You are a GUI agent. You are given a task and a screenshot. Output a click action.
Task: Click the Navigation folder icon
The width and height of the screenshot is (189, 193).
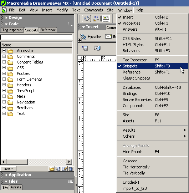[x=10, y=102]
